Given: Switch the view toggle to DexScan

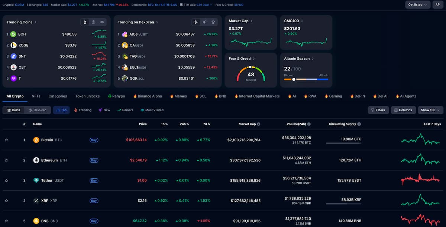Looking at the screenshot, I should point(38,110).
